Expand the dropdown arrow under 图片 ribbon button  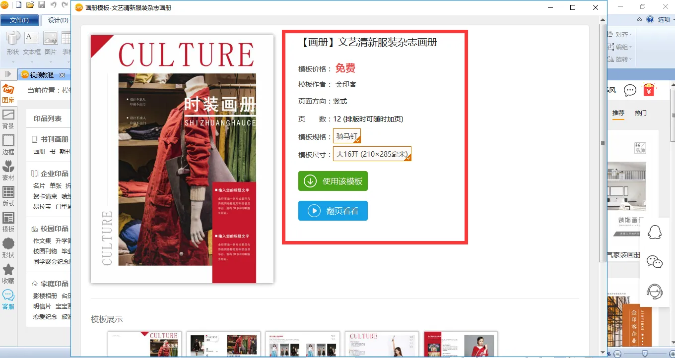pyautogui.click(x=51, y=61)
